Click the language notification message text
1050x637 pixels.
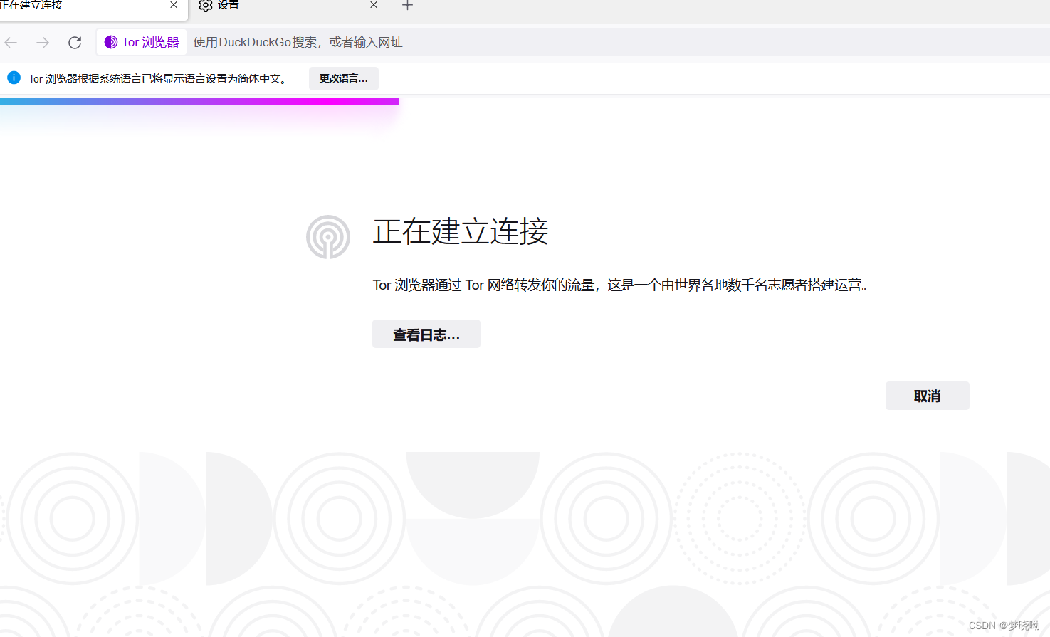coord(162,79)
